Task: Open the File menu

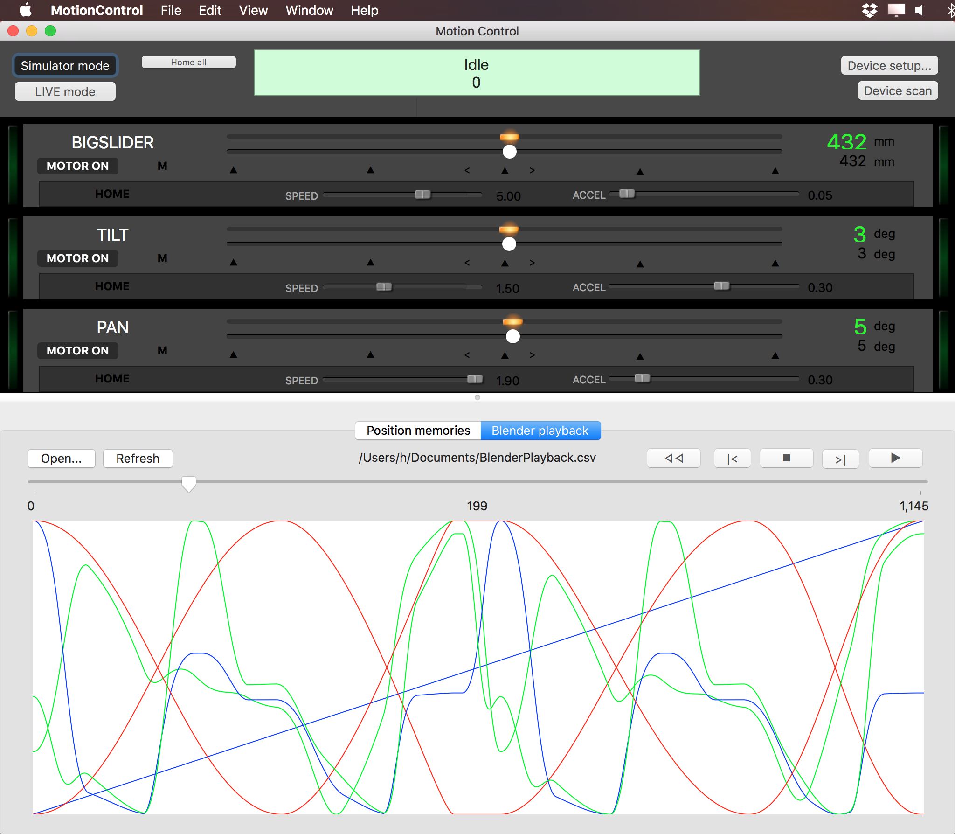Action: tap(171, 10)
